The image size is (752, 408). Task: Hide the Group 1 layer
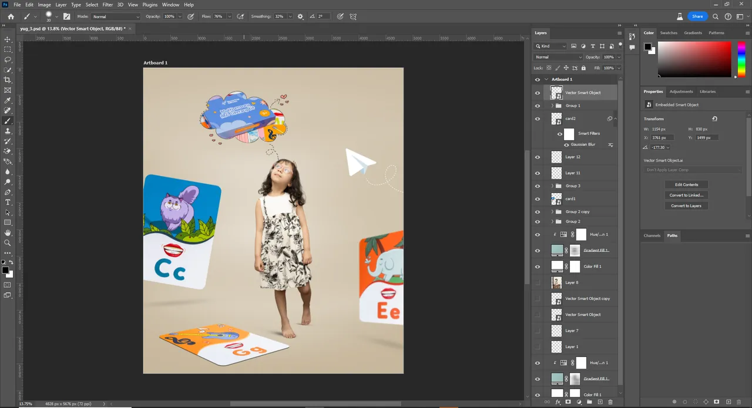(x=537, y=106)
